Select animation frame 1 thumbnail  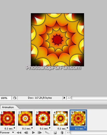pyautogui.click(x=7, y=118)
